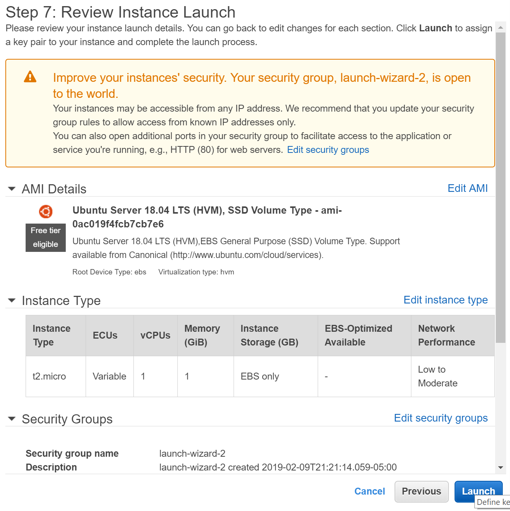Click the AMI Details section title
The width and height of the screenshot is (510, 511).
54,189
